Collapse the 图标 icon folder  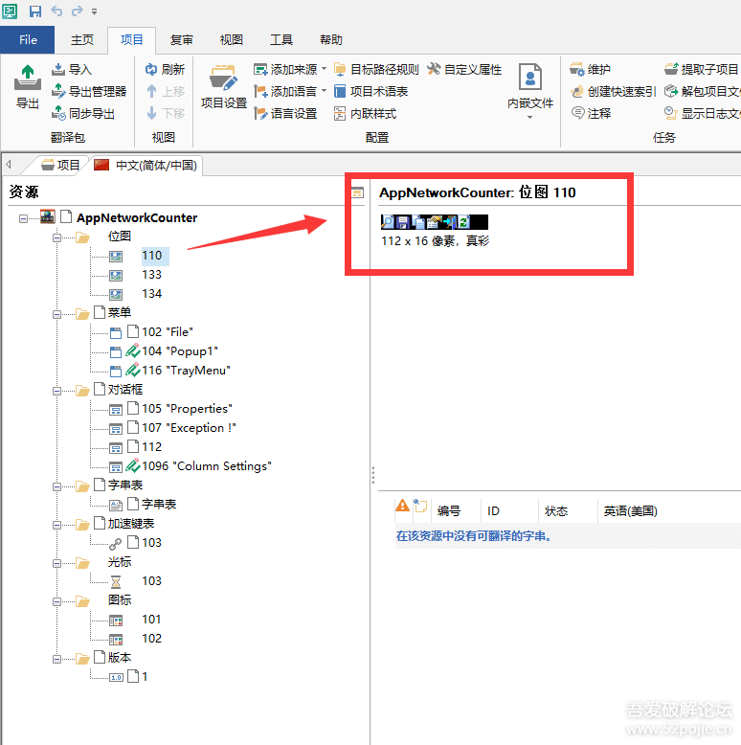point(57,601)
